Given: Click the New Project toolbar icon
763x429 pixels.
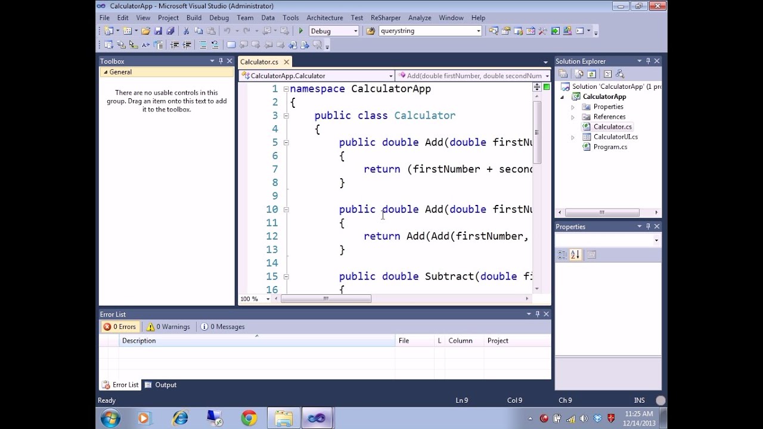Looking at the screenshot, I should click(x=108, y=31).
